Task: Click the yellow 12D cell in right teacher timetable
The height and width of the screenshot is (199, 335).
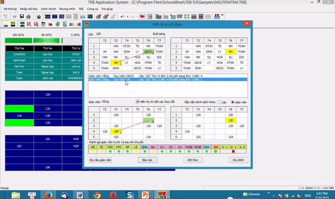Action: (x=231, y=120)
